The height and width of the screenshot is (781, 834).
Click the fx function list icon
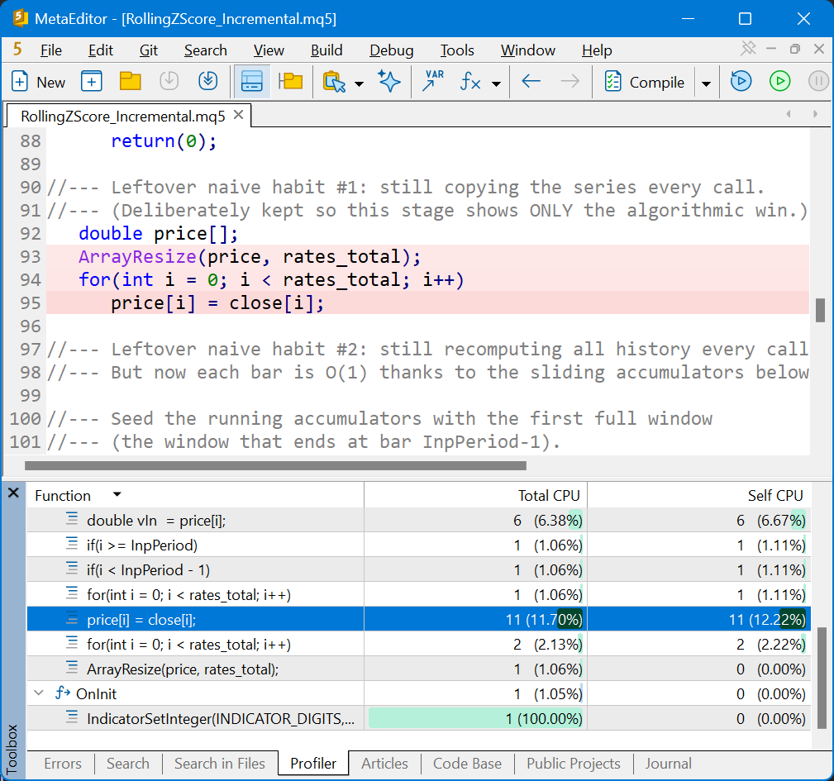tap(470, 82)
